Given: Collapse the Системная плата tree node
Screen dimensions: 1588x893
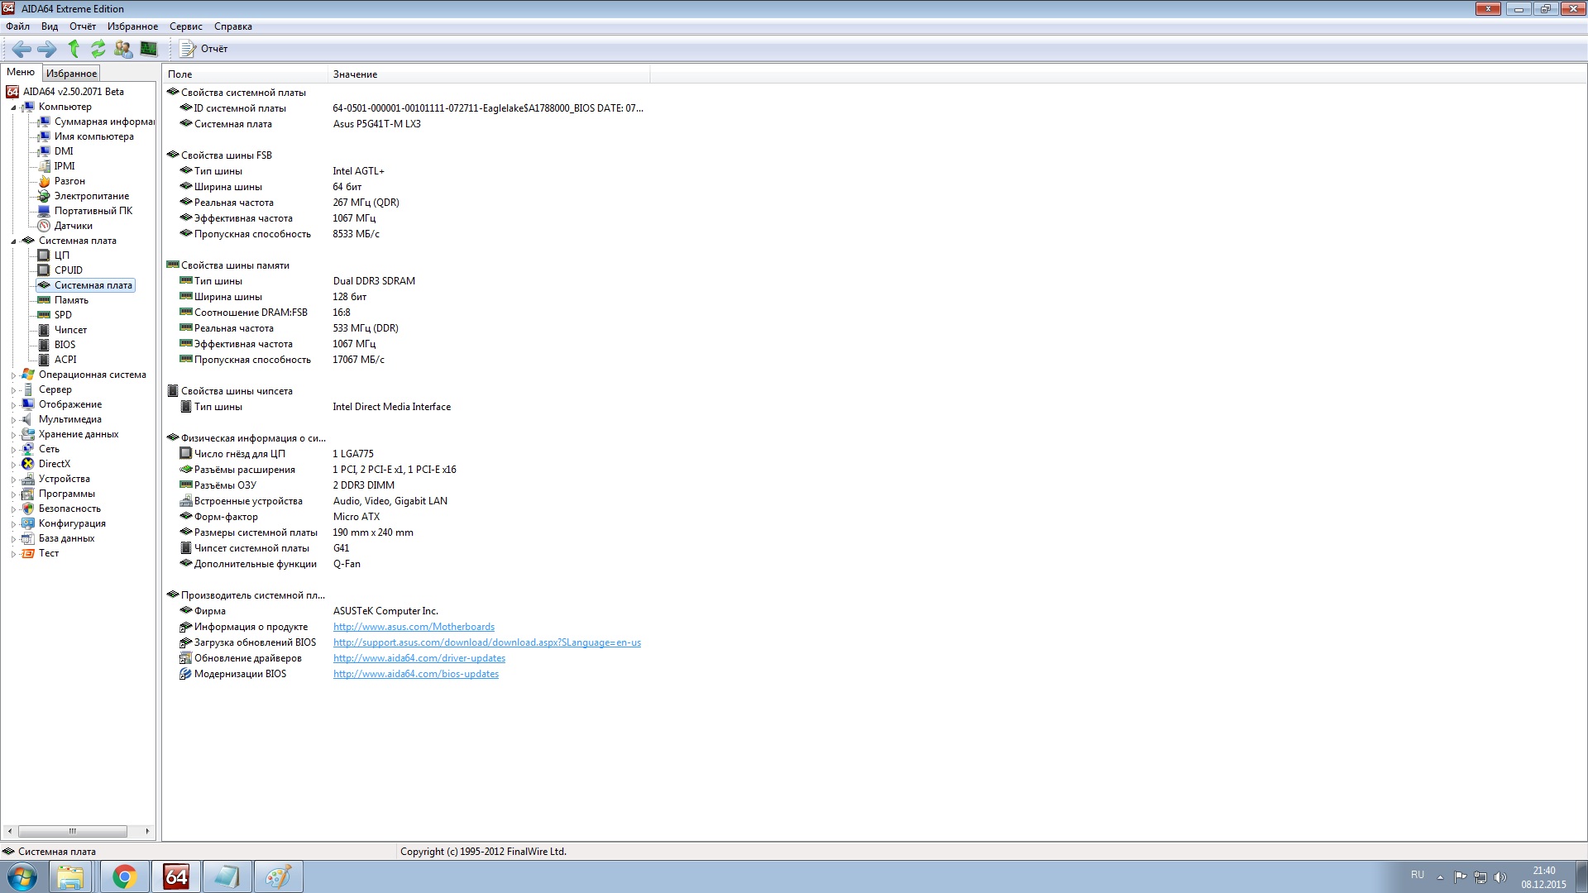Looking at the screenshot, I should pos(13,241).
